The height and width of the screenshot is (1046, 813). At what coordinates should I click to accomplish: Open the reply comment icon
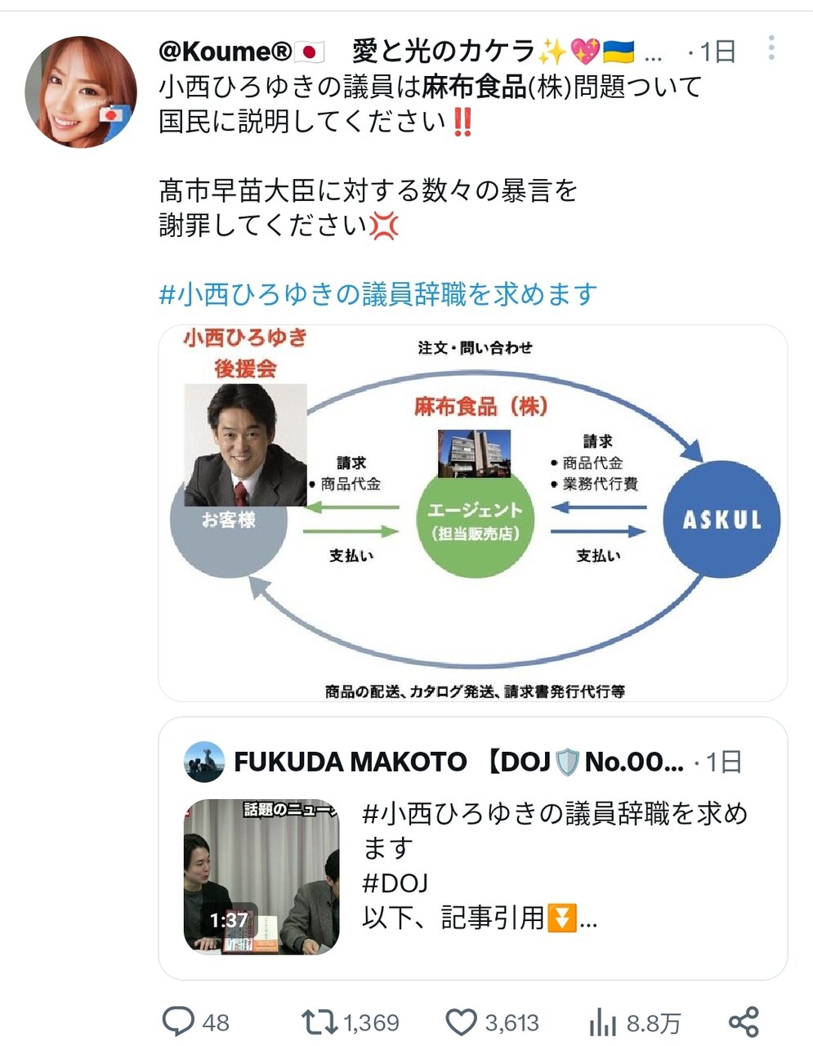177,1021
